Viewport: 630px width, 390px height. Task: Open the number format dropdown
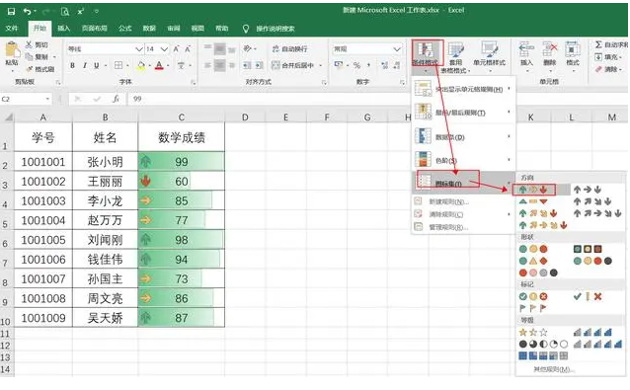coord(397,49)
